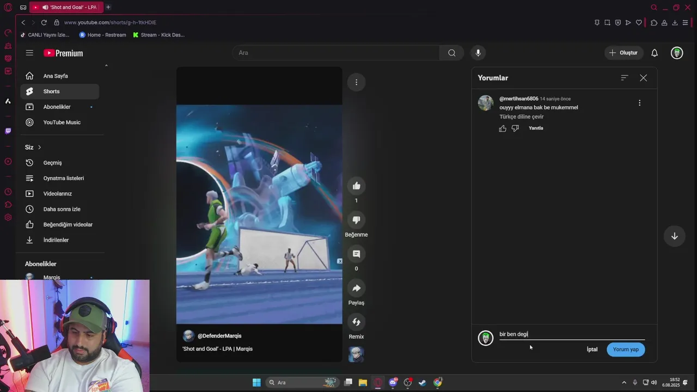Image resolution: width=697 pixels, height=392 pixels.
Task: Open Opera easy setup sliders icon
Action: pos(685,22)
